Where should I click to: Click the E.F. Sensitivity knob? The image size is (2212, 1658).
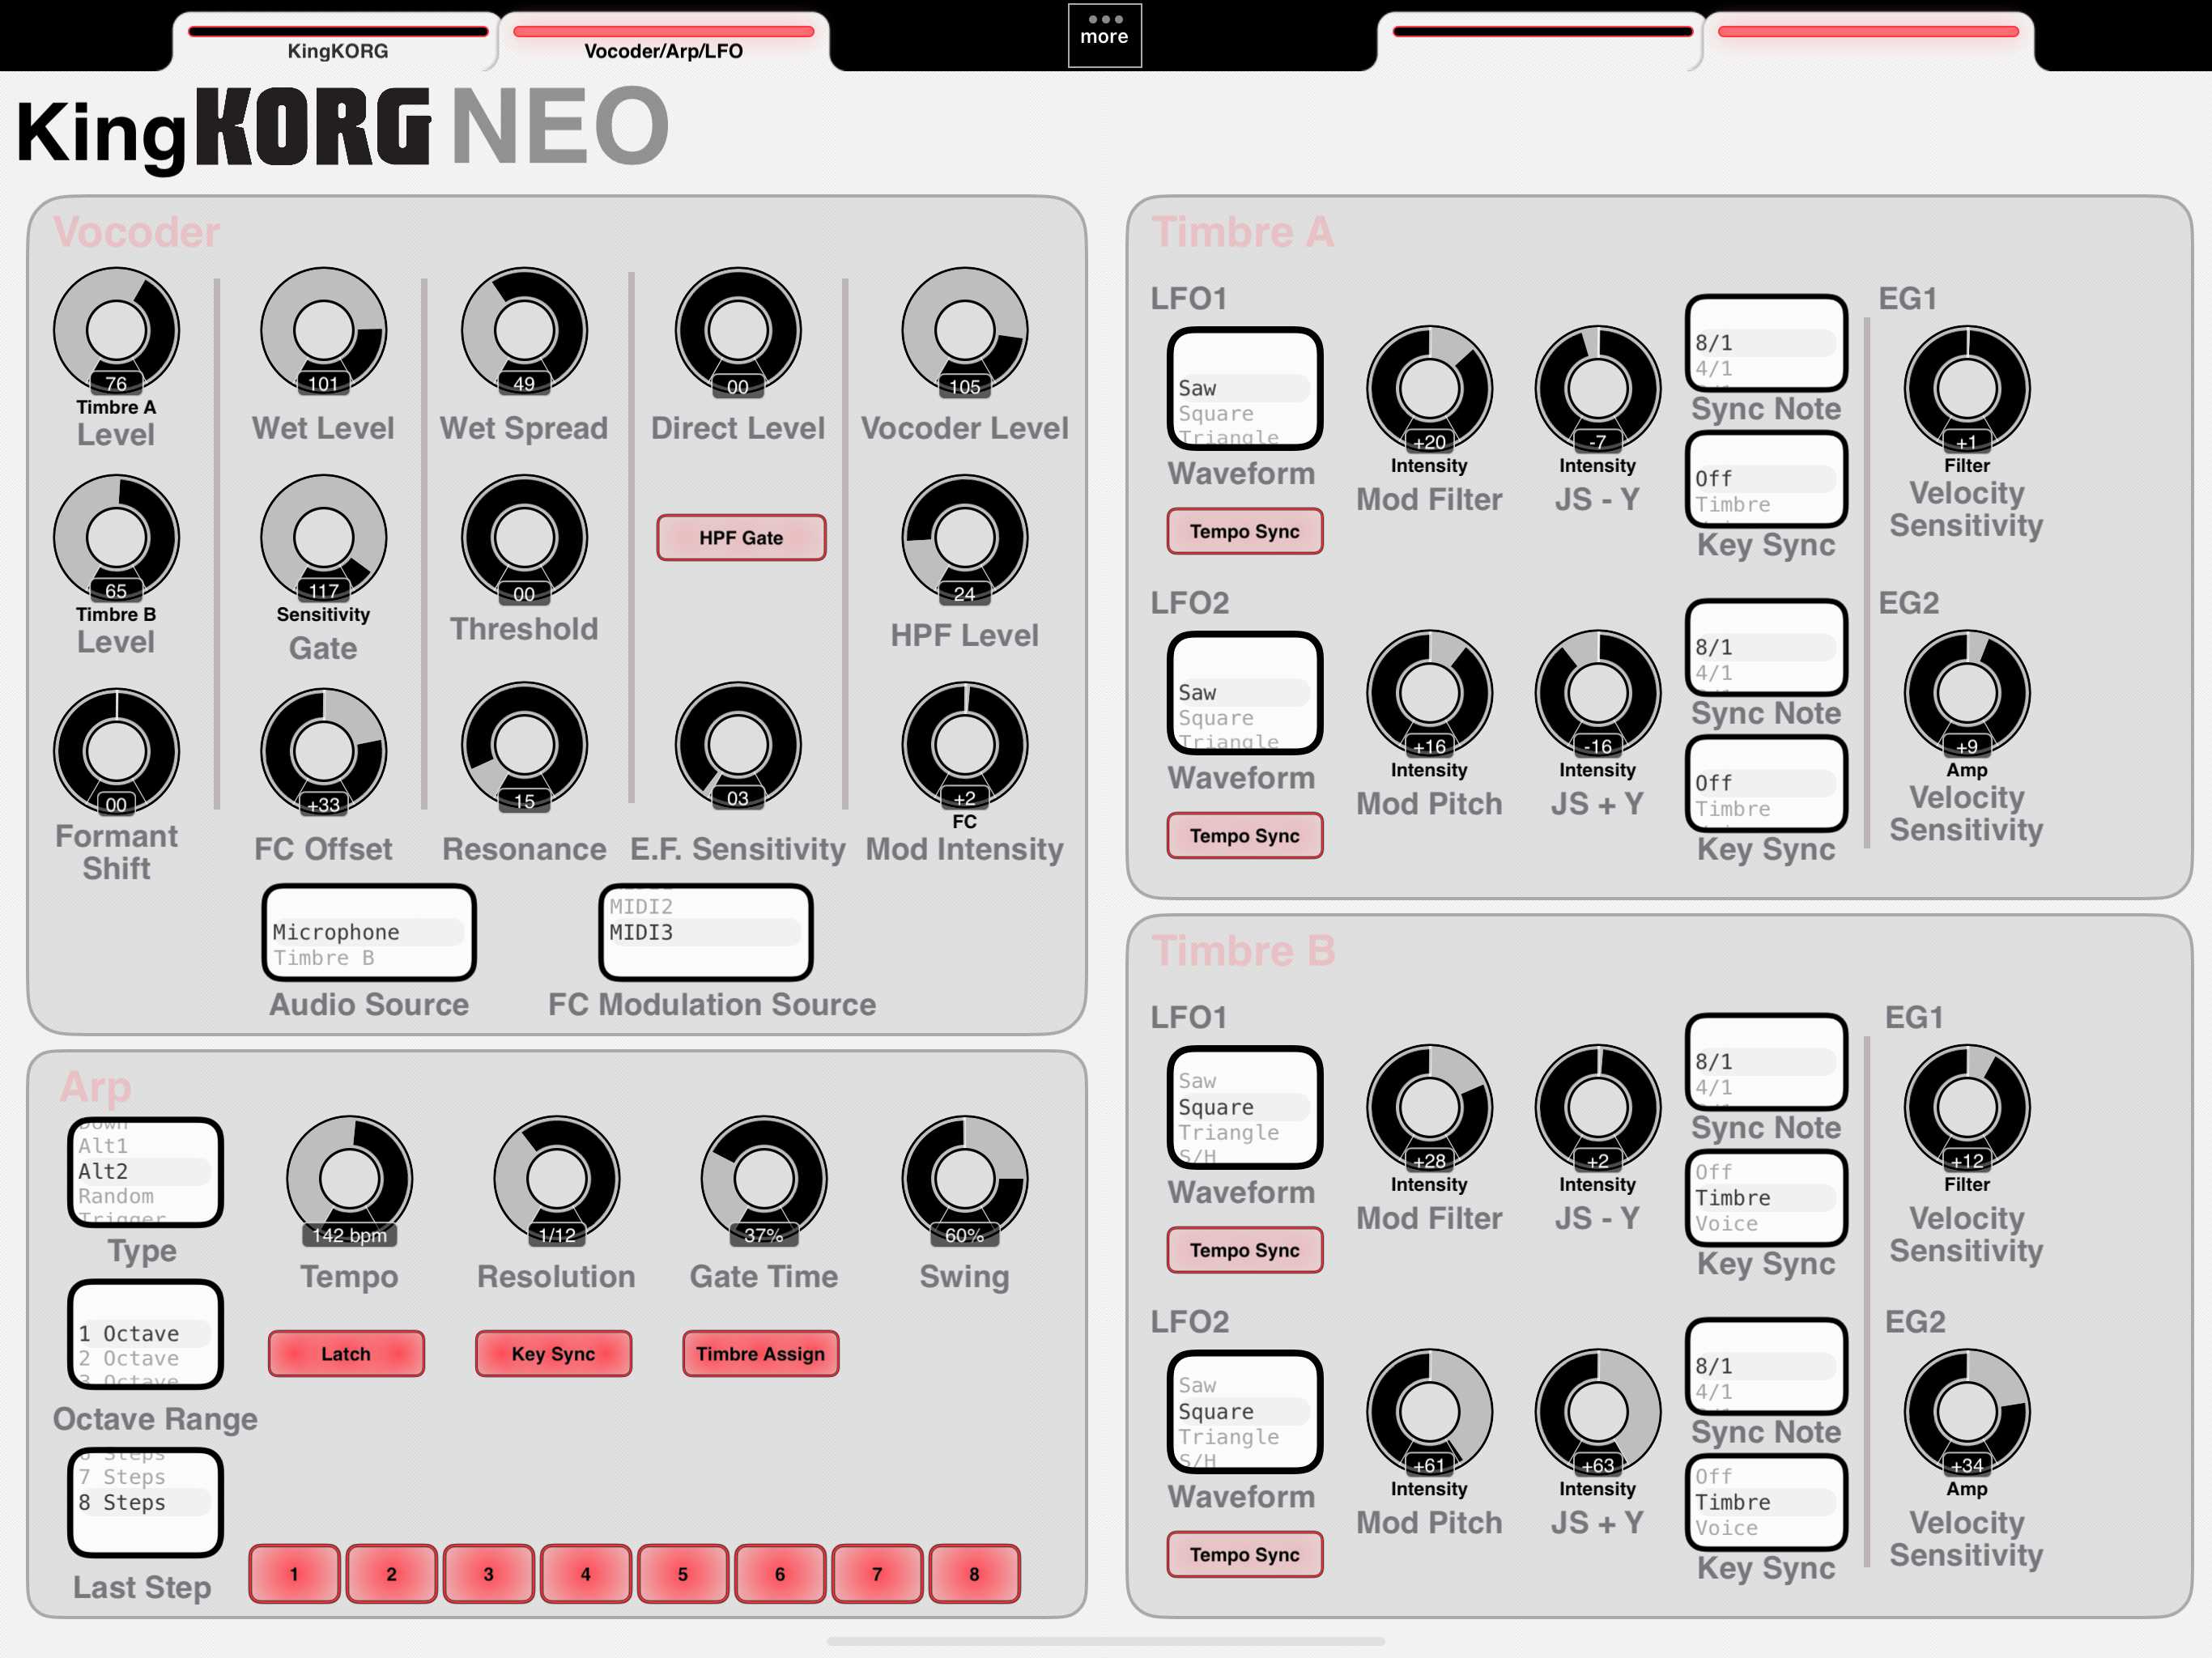pyautogui.click(x=738, y=745)
